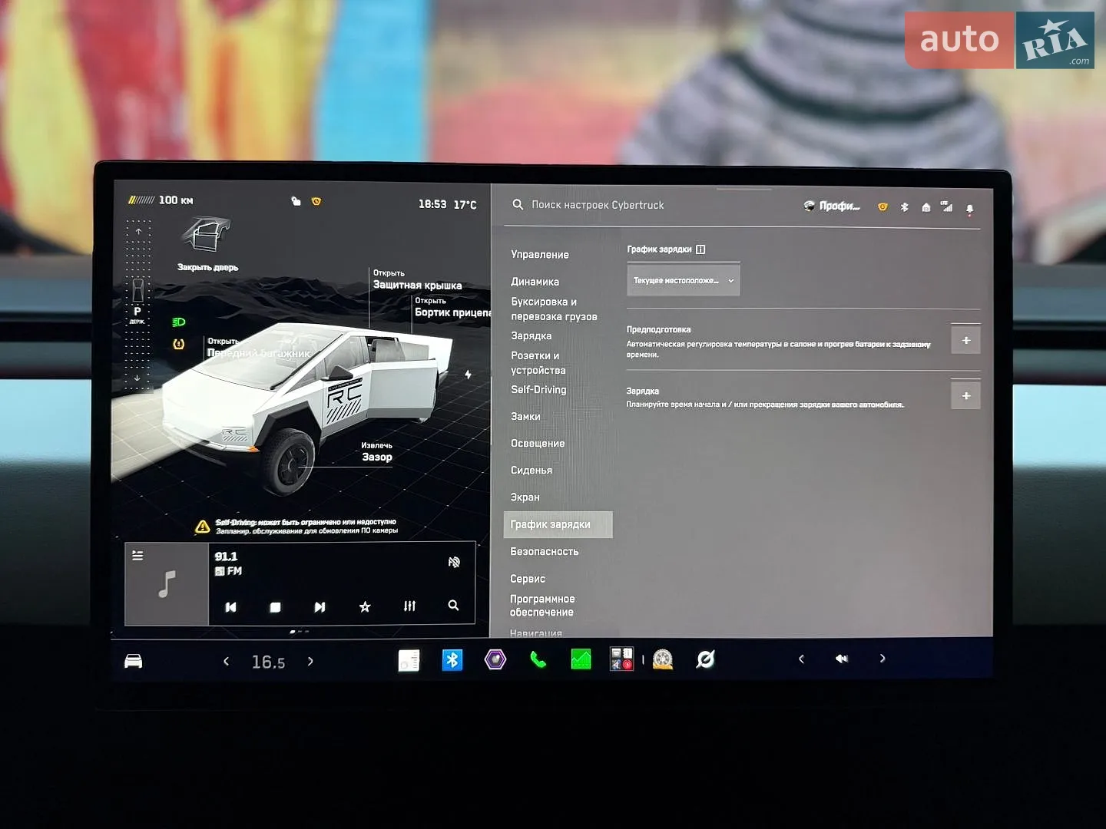
Task: Expand the Текущее местоположение dropdown
Action: [x=683, y=280]
